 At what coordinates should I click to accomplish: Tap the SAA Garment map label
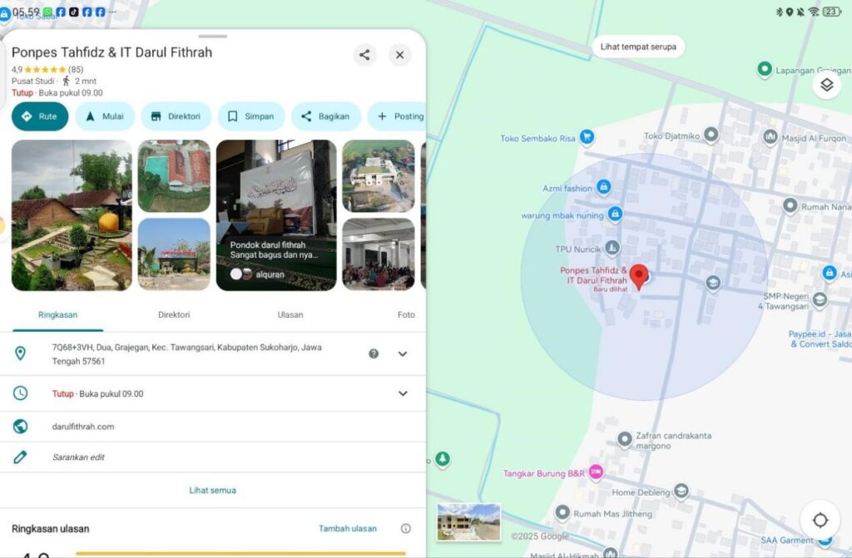[x=787, y=540]
